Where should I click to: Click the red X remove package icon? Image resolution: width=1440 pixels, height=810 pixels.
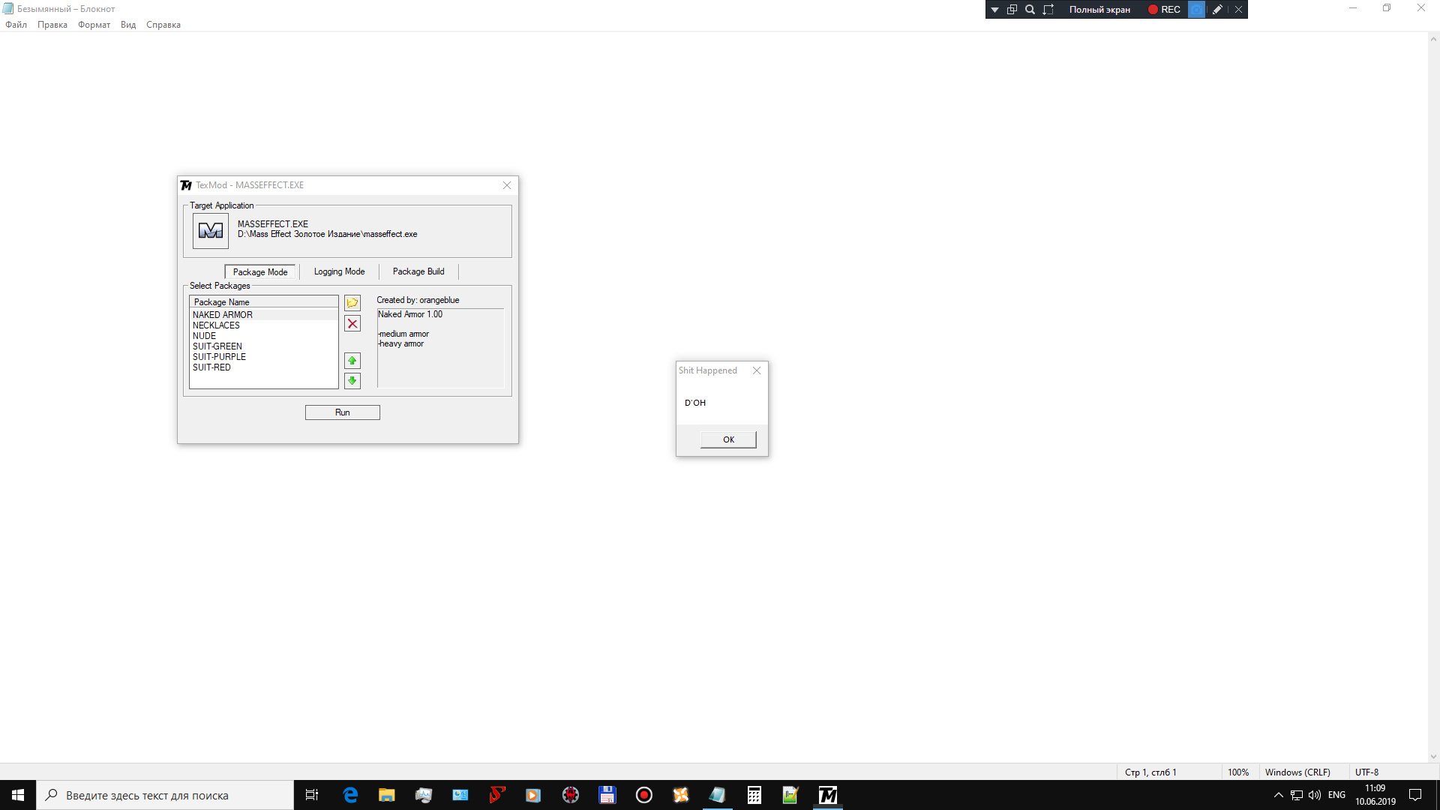tap(352, 324)
